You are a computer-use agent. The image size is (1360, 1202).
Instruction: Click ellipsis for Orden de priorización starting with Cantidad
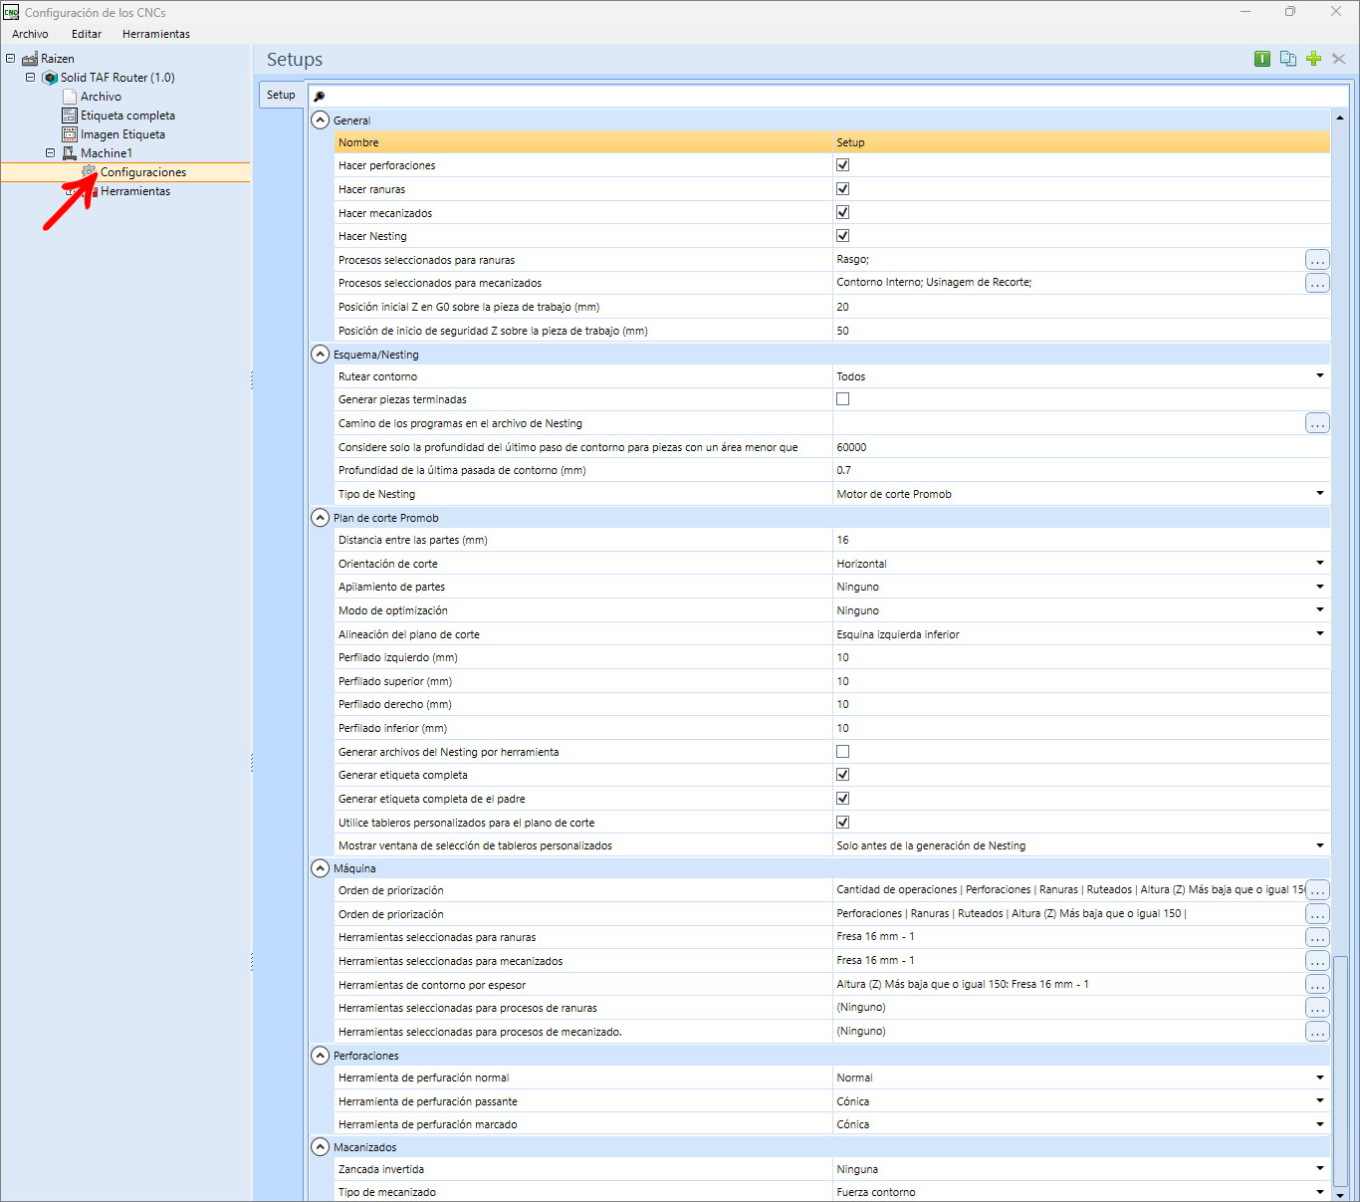pos(1317,890)
